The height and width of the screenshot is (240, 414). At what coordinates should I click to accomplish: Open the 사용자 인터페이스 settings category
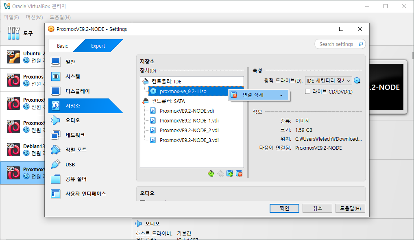pos(85,194)
